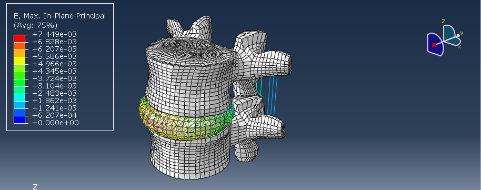Click the cyan legend color band
The height and width of the screenshot is (190, 481).
point(19,97)
